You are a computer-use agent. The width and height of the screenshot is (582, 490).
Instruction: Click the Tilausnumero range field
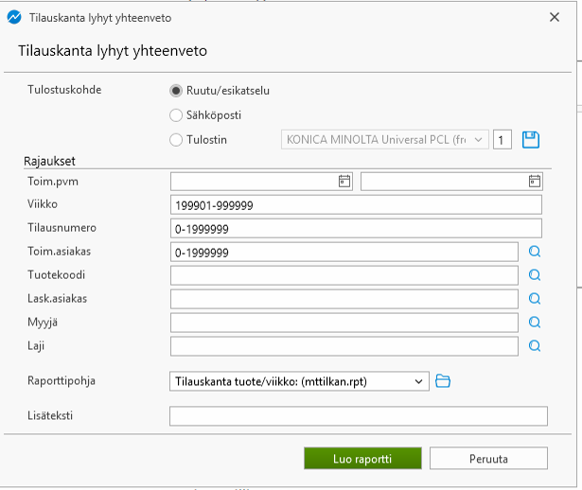pyautogui.click(x=356, y=229)
